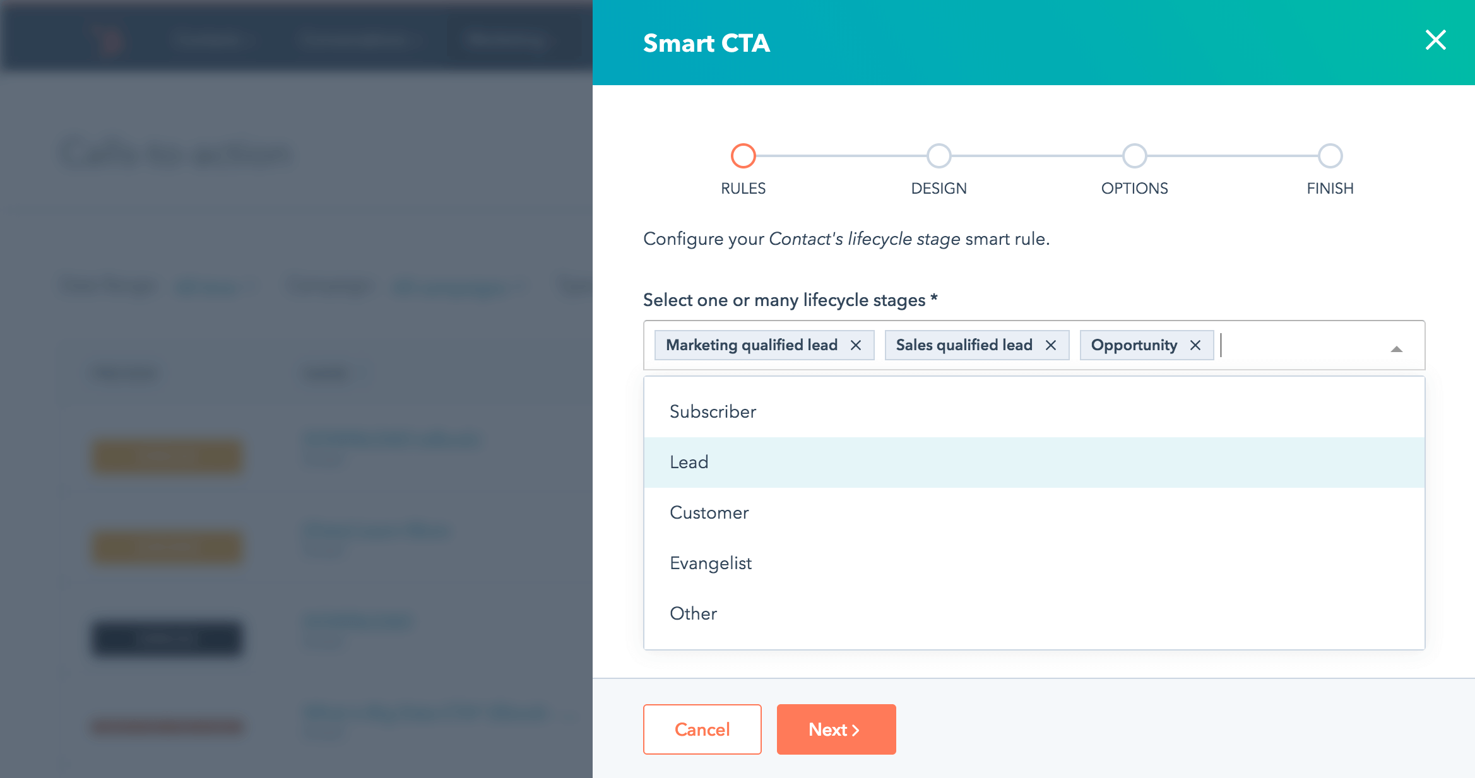1475x778 pixels.
Task: Select Subscriber lifecycle stage
Action: coord(713,410)
